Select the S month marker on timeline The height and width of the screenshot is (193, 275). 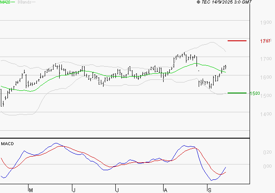(x=208, y=190)
